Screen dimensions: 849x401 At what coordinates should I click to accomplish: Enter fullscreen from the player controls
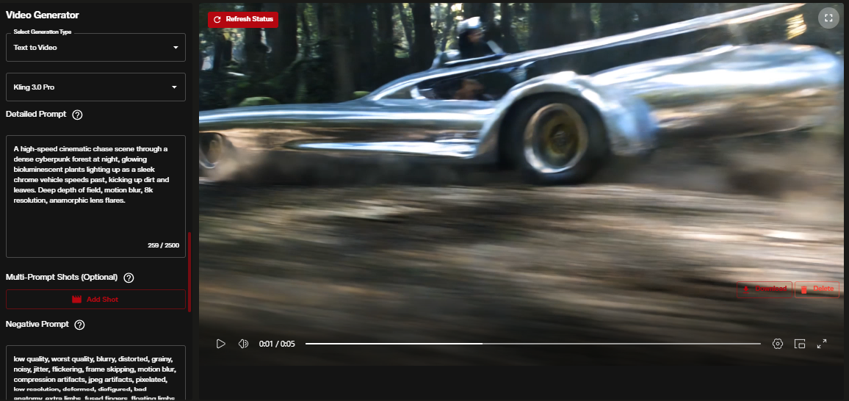tap(821, 344)
